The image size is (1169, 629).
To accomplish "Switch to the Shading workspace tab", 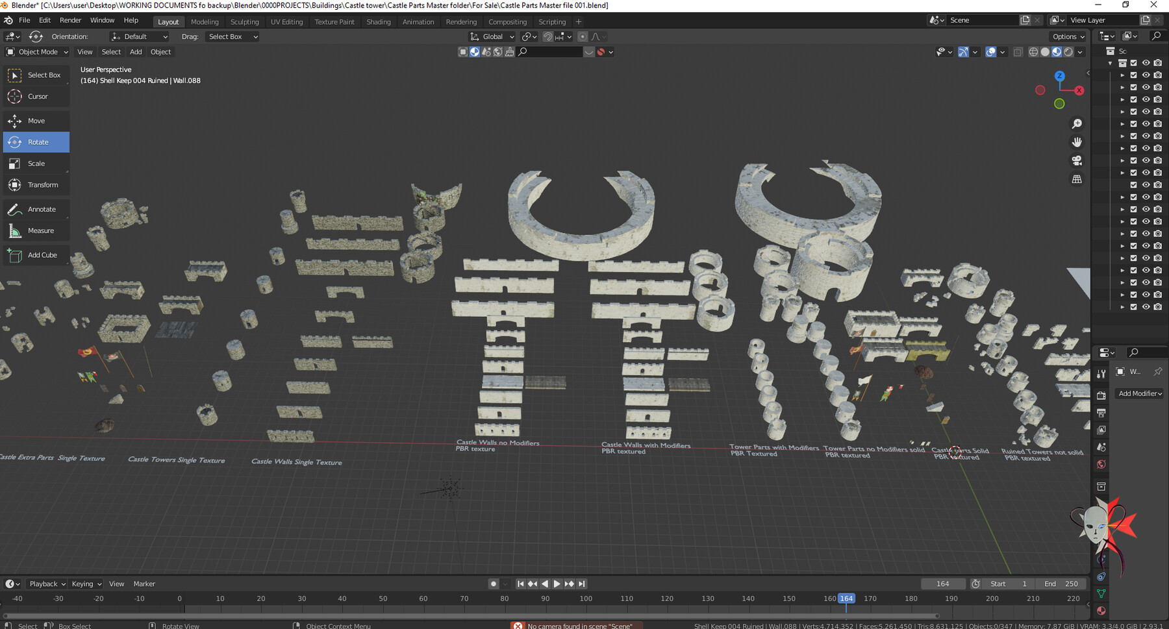I will (379, 21).
